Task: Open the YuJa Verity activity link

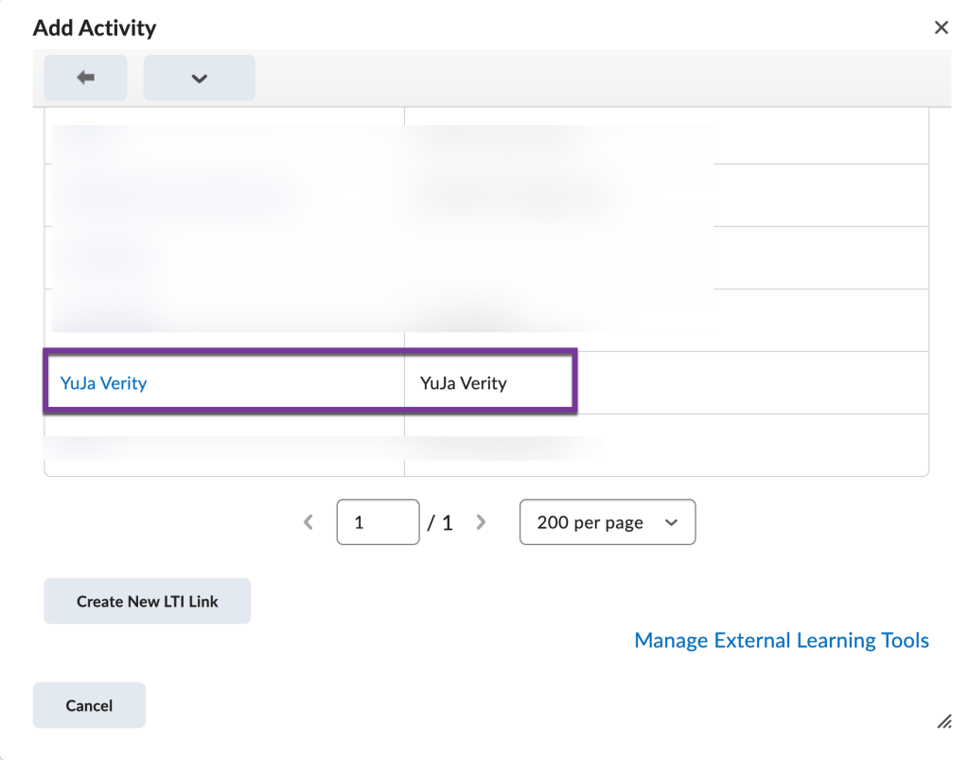Action: pos(103,382)
